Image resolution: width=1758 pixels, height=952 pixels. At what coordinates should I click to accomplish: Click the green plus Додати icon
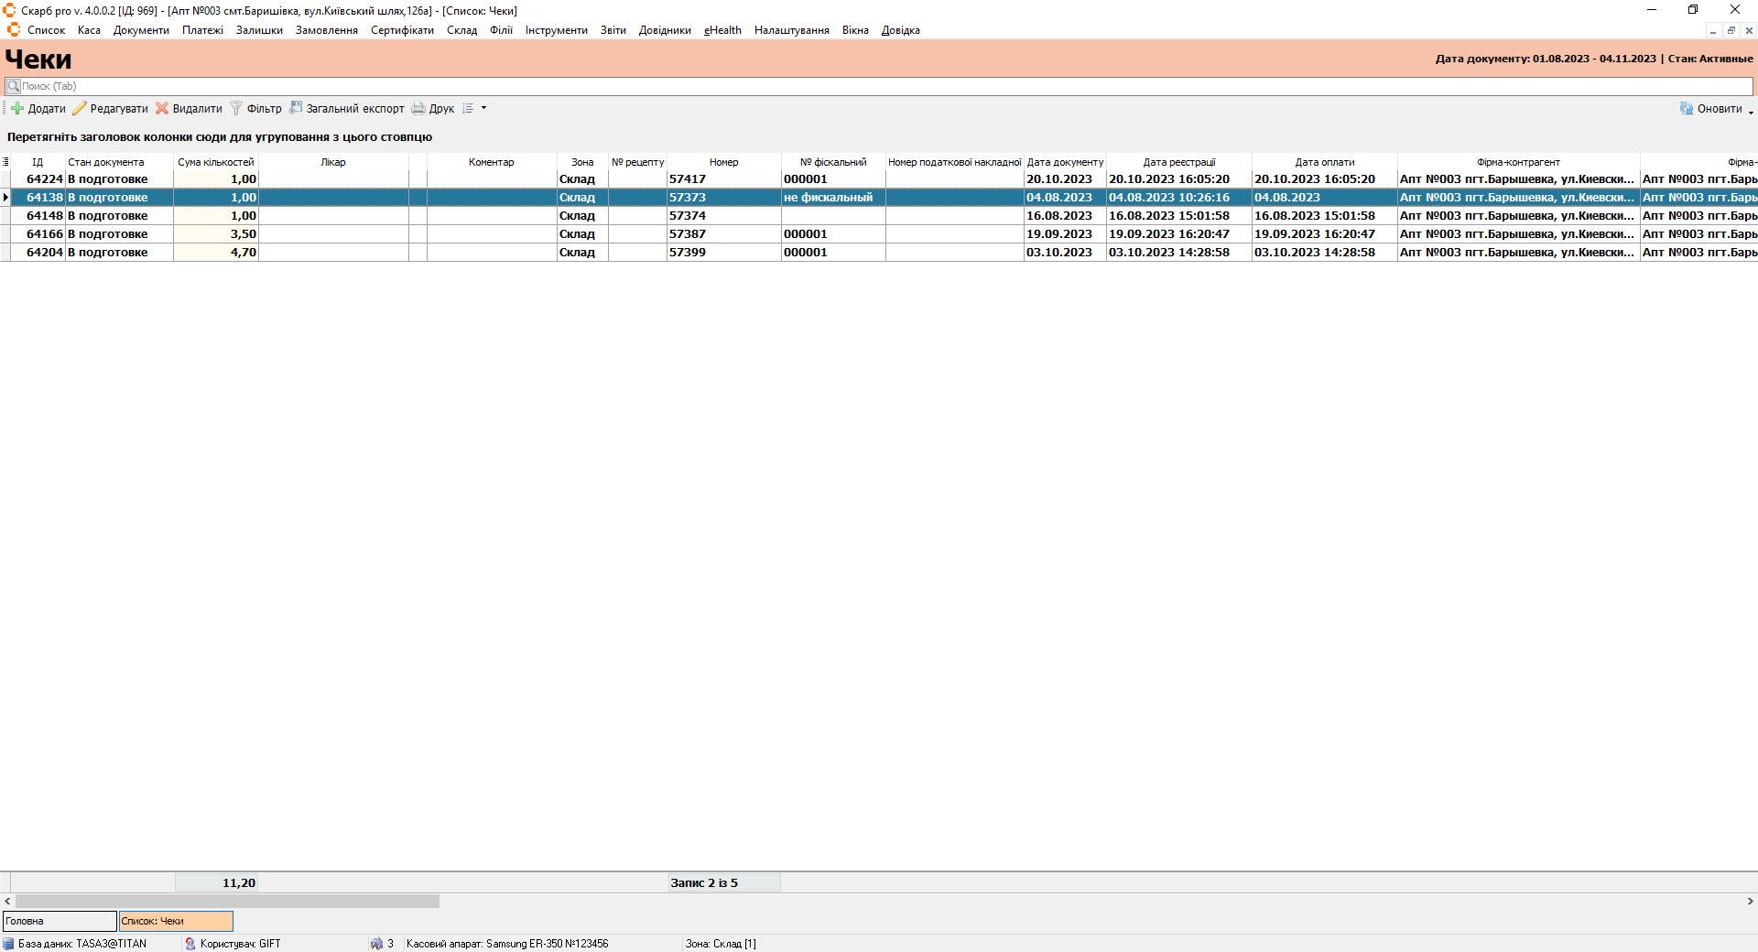pyautogui.click(x=17, y=108)
